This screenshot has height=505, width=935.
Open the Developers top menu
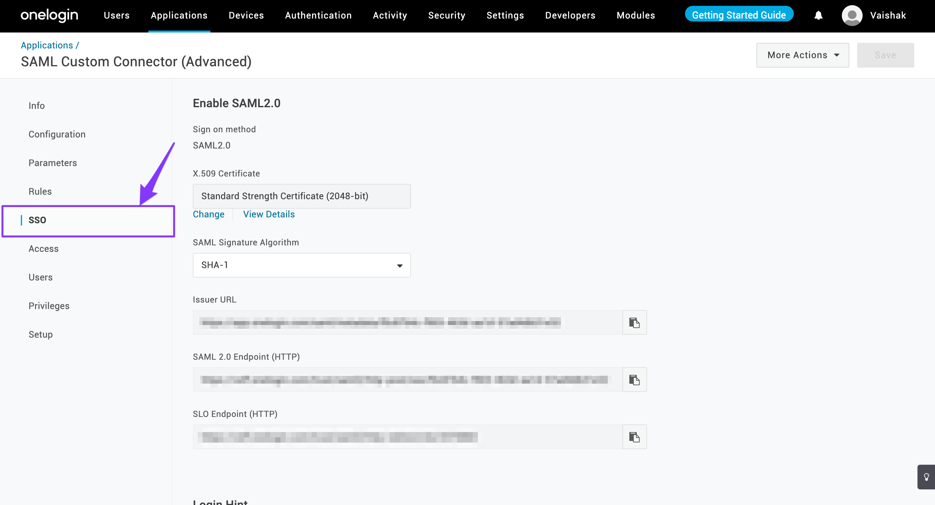tap(570, 15)
